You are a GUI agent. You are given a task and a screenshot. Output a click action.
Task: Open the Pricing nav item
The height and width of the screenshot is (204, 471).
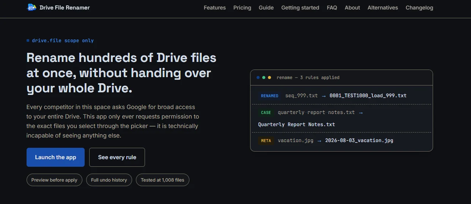pyautogui.click(x=242, y=8)
